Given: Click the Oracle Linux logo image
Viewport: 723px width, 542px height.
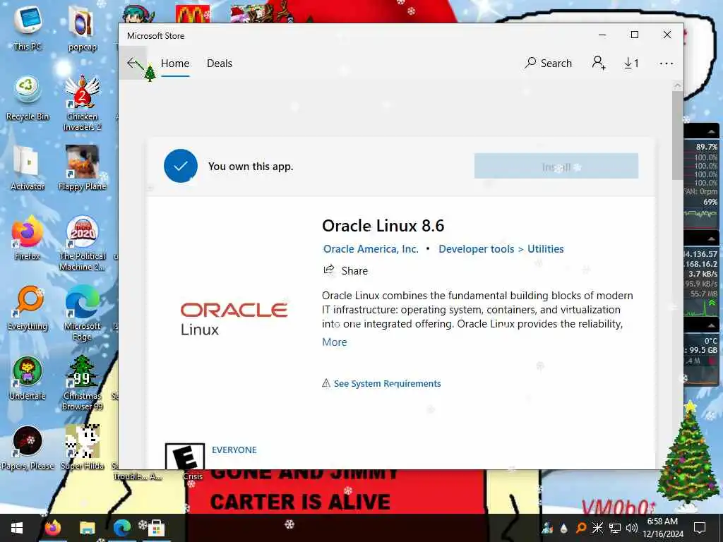Looking at the screenshot, I should point(234,318).
